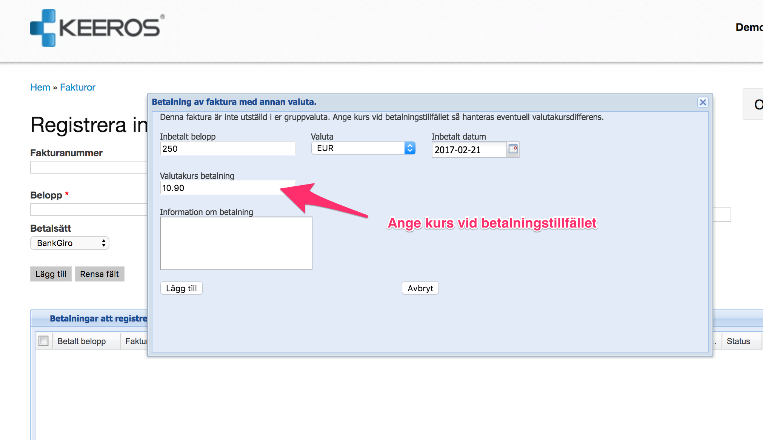Click the Inbetalt datum field
The image size is (763, 440).
pos(469,150)
